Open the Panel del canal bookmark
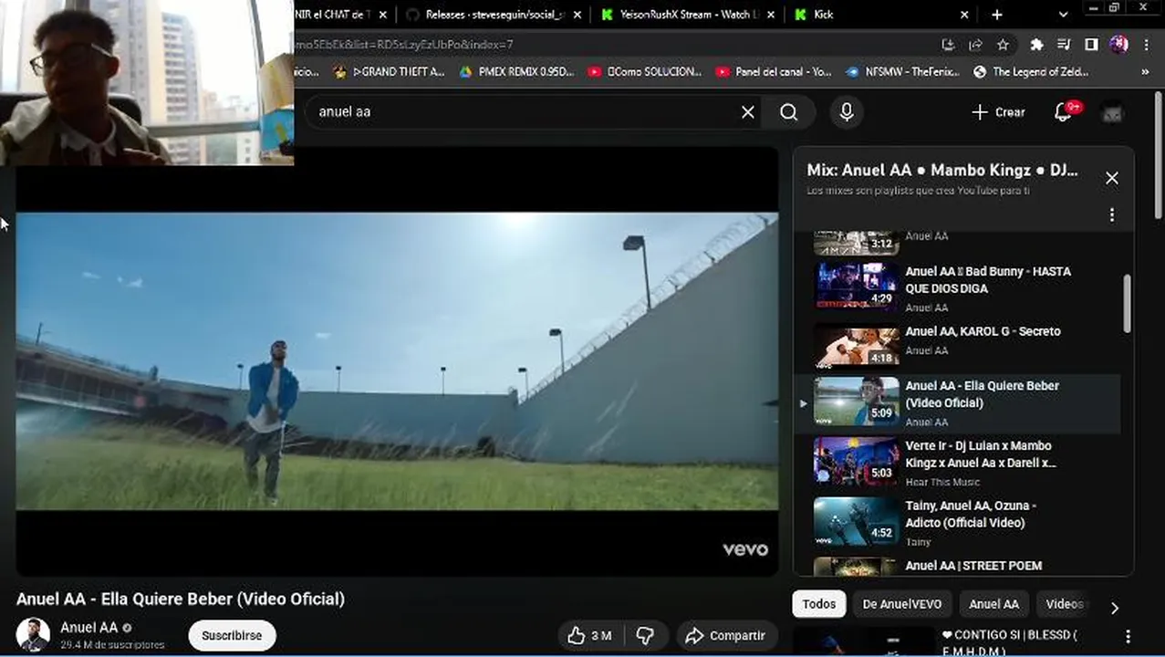 click(x=773, y=71)
